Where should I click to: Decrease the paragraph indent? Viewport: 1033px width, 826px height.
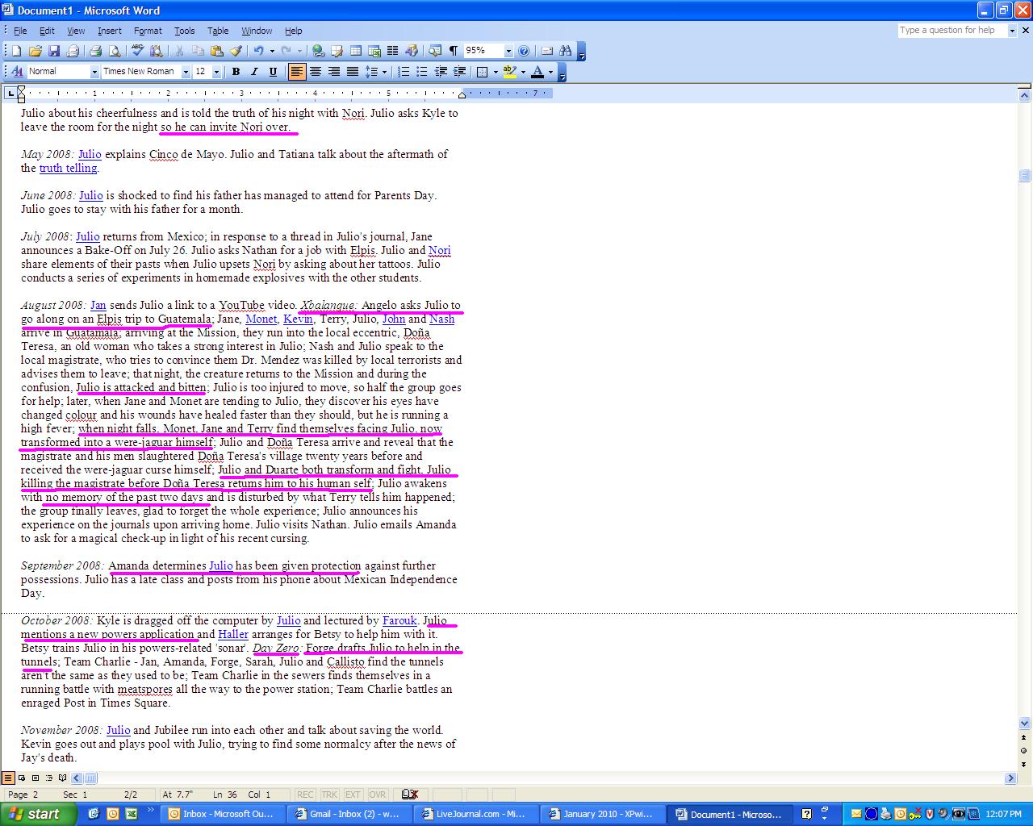point(441,72)
